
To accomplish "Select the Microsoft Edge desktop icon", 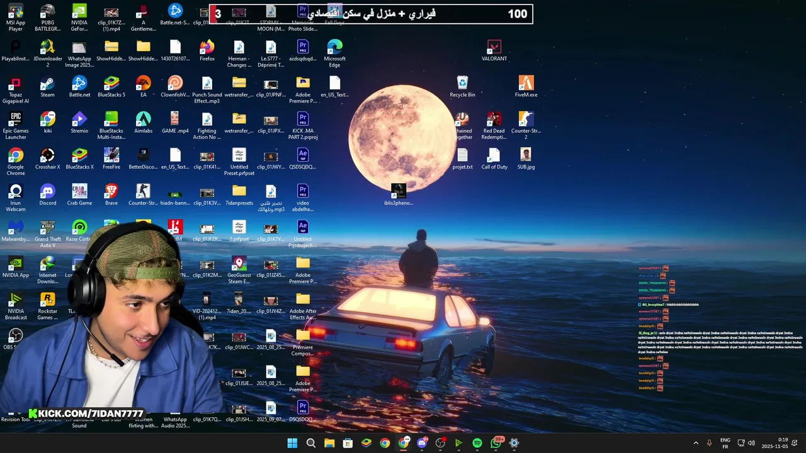I will point(334,54).
